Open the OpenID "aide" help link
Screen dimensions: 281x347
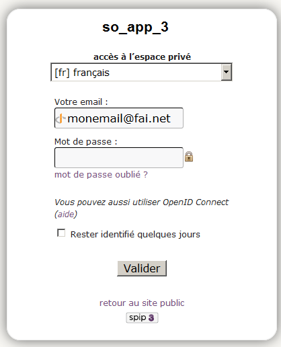(x=66, y=214)
